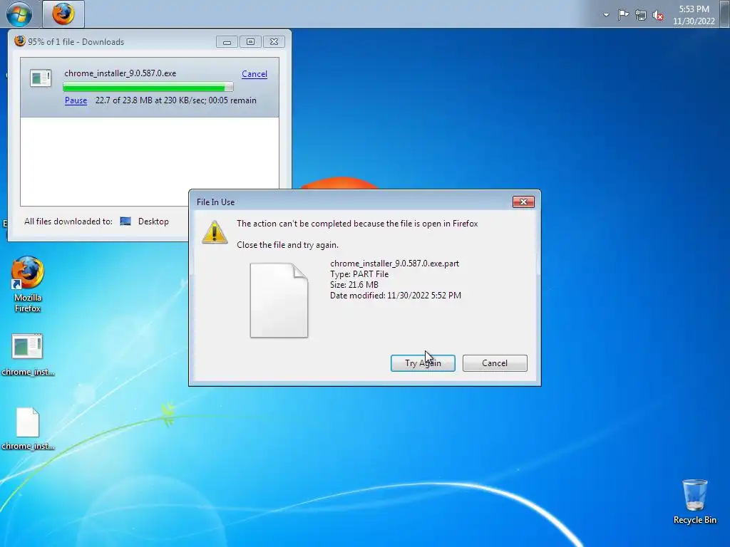Click Show desktop strip beside clock
The height and width of the screenshot is (547, 730).
tap(725, 14)
